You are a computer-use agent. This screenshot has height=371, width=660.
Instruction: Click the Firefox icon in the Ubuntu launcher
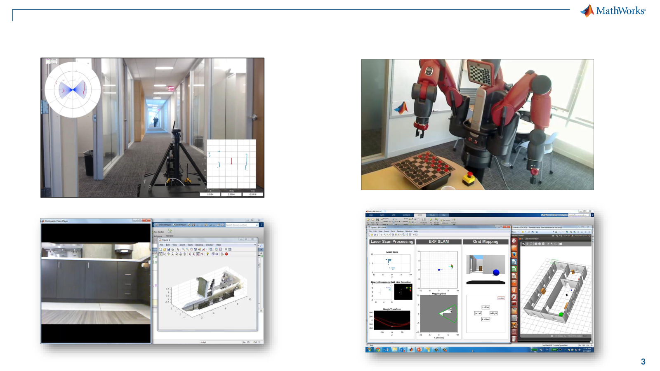point(514,255)
